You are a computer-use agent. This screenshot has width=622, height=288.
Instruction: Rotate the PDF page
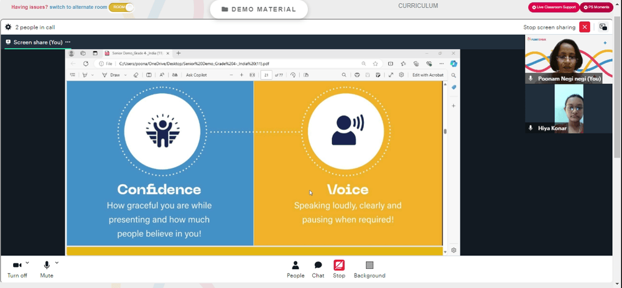293,75
